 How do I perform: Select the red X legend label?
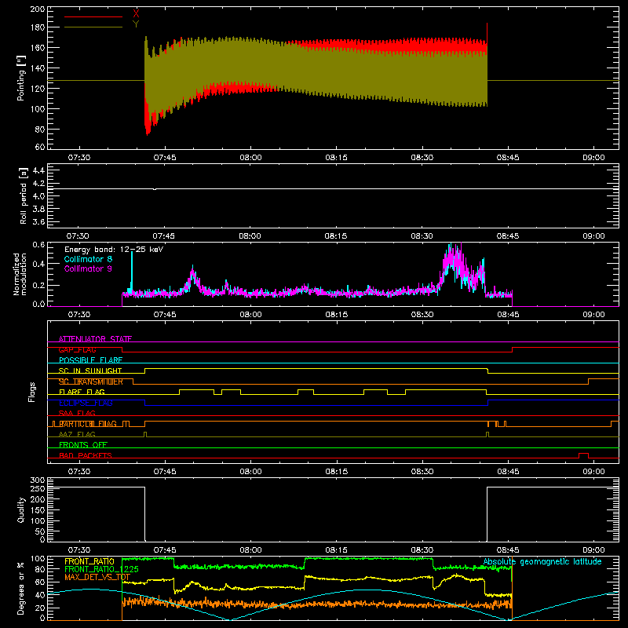click(136, 13)
